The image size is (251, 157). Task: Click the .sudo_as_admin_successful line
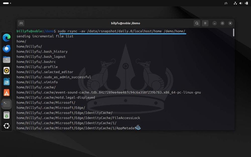click(x=54, y=77)
